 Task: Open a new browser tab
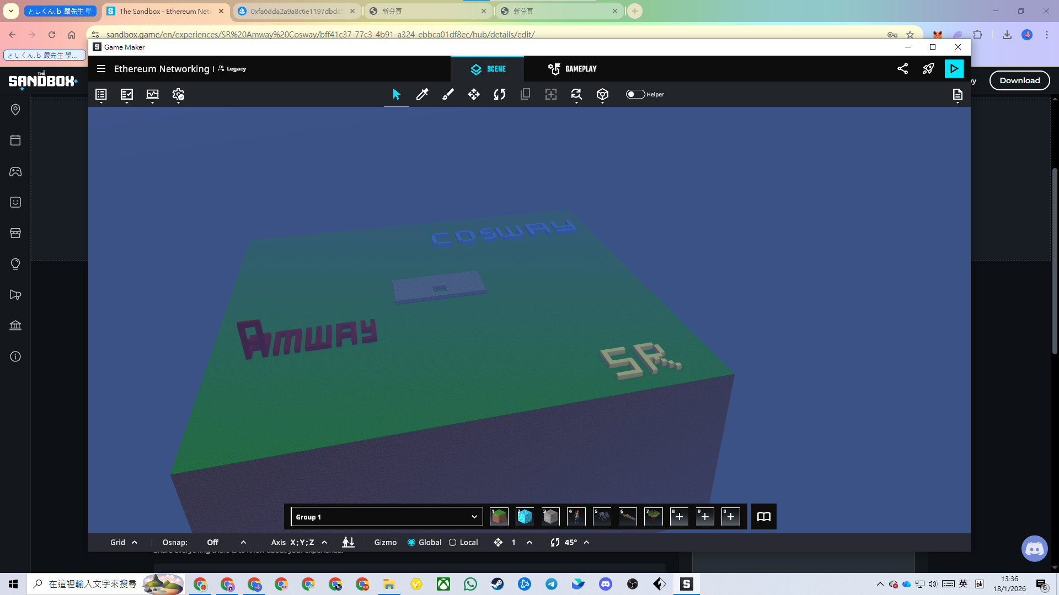[635, 11]
